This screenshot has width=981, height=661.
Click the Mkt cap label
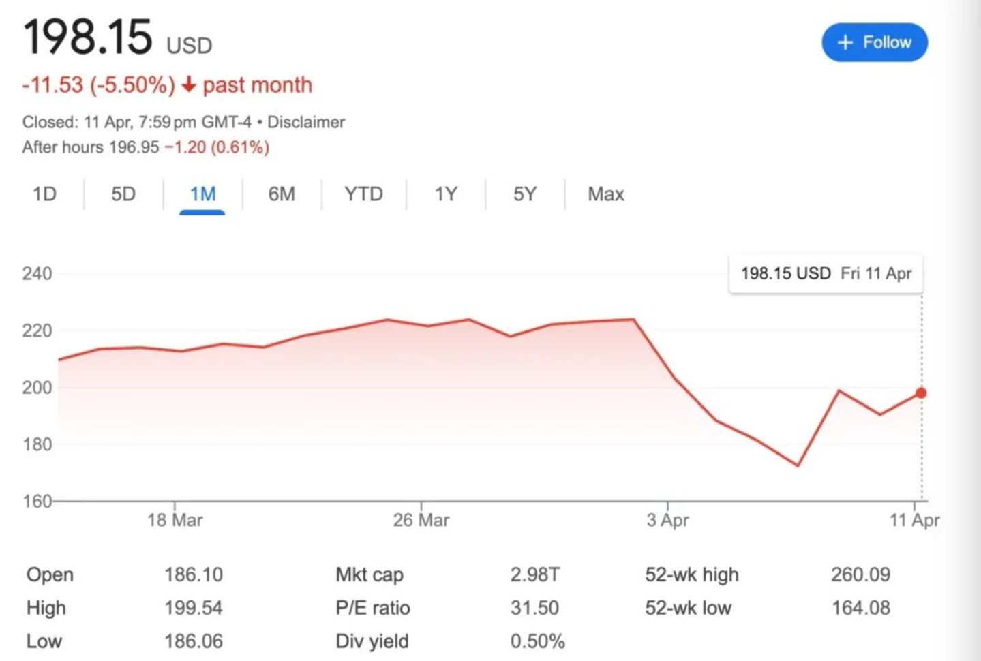[x=369, y=575]
